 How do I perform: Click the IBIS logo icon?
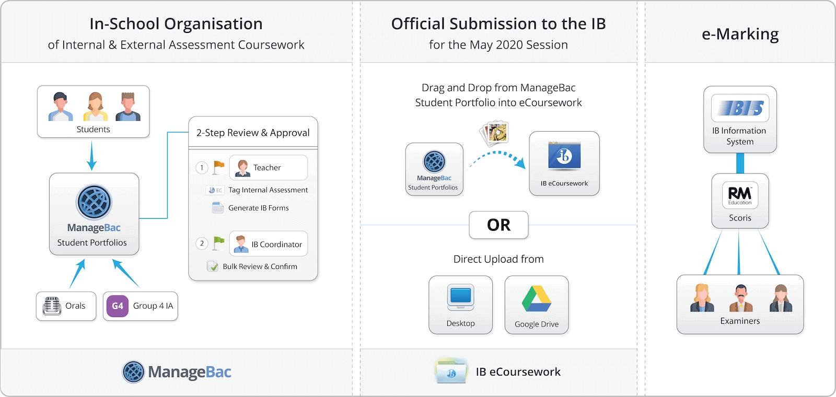point(740,108)
